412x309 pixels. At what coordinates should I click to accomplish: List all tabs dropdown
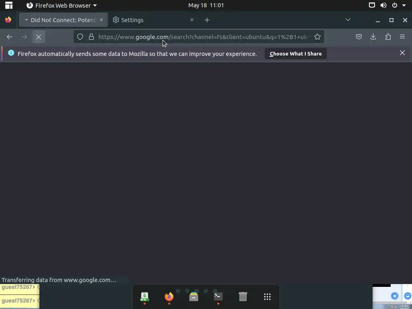point(348,20)
